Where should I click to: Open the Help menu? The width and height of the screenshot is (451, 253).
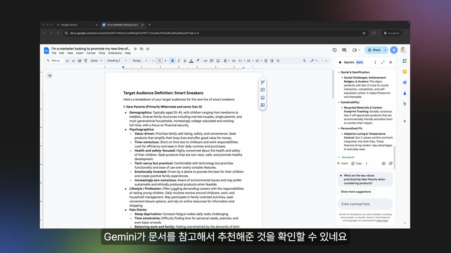128,53
